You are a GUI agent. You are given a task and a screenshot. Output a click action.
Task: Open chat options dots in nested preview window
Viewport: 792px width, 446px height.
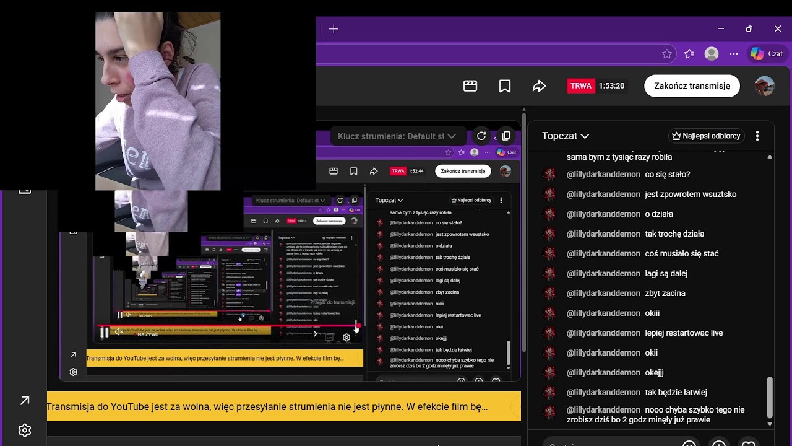501,200
